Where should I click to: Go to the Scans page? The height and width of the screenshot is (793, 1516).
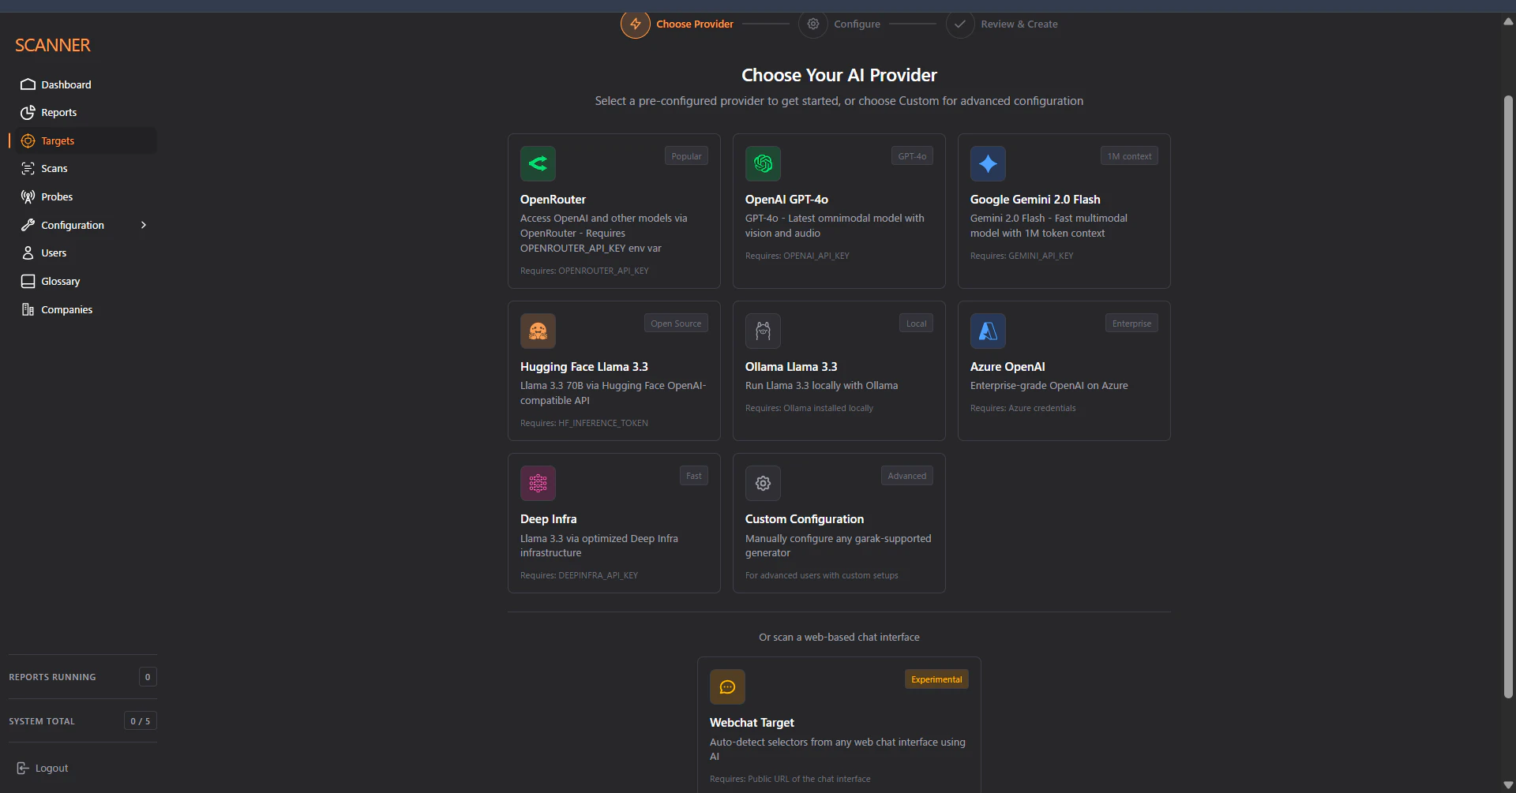pos(54,169)
